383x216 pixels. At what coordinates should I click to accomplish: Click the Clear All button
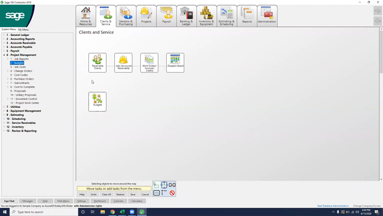[x=106, y=195]
